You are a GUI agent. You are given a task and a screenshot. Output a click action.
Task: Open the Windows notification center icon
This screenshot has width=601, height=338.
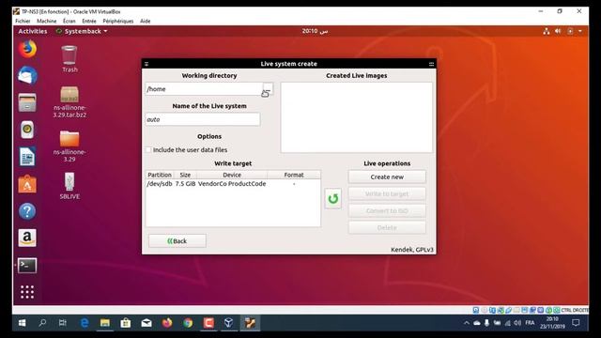[576, 323]
